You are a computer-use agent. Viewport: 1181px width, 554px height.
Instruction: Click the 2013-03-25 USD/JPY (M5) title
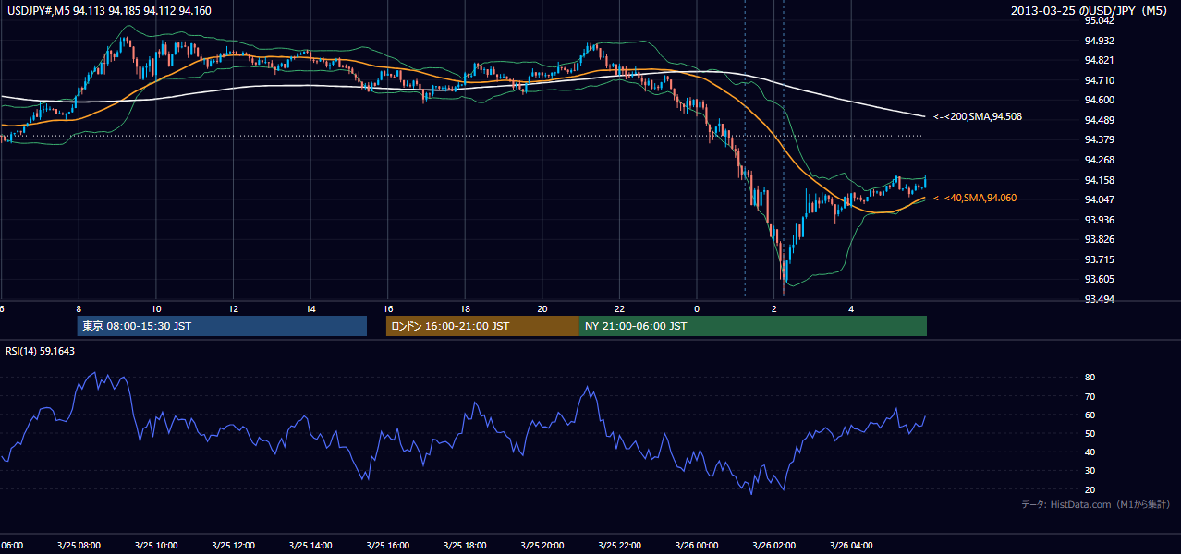1090,10
